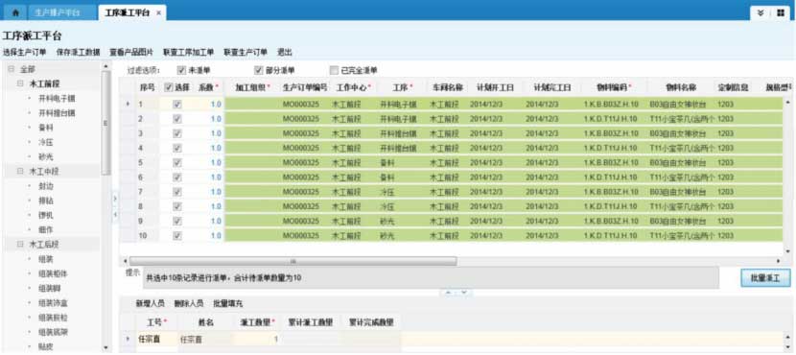This screenshot has width=796, height=355.
Task: Click the up arrow on the lower panel splitter
Action: [449, 293]
